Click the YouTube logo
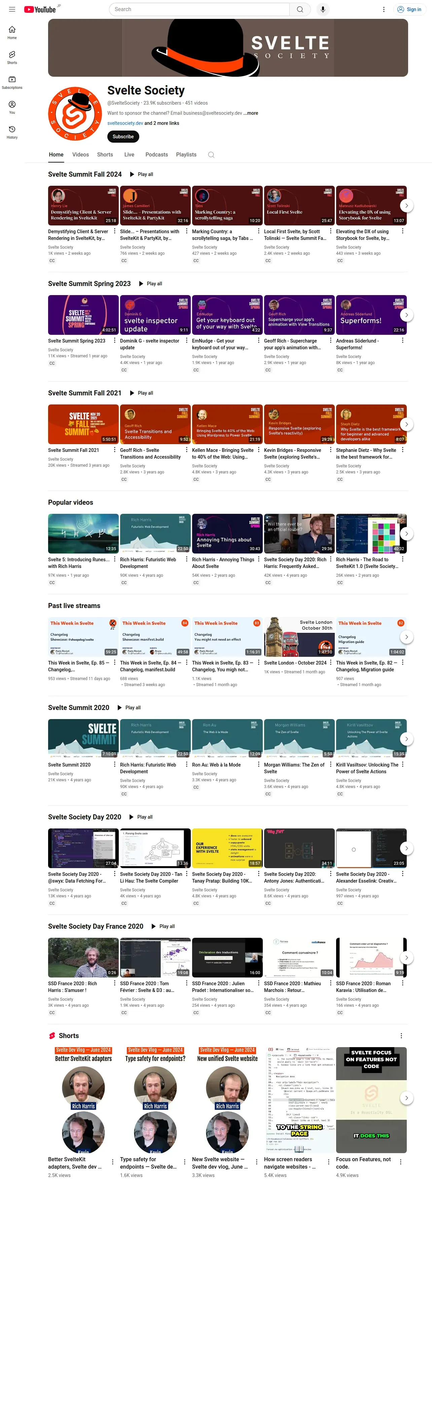Screen dimensions: 432x1424 (40, 9)
